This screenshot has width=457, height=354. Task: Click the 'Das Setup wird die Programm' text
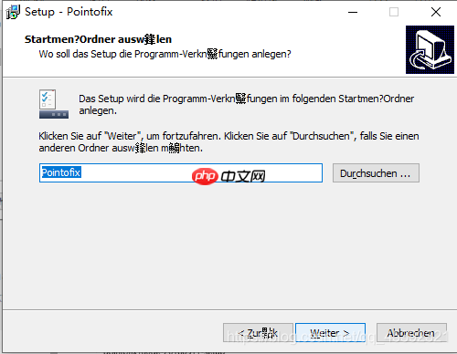(246, 104)
